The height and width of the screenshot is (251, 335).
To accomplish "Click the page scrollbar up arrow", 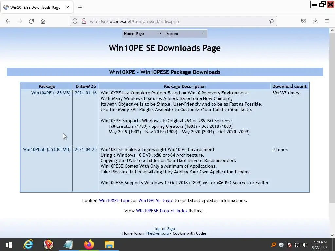I will (332, 30).
